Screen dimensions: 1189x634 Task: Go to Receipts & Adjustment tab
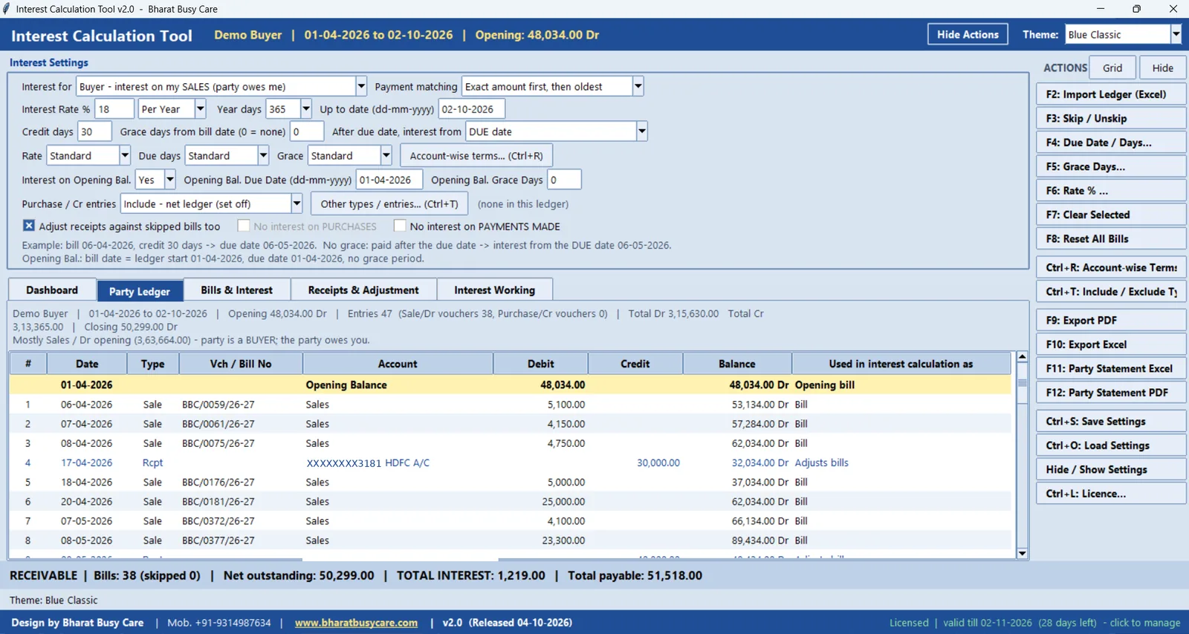[x=363, y=290]
